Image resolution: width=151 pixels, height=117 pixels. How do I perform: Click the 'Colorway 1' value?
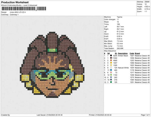coord(14,15)
